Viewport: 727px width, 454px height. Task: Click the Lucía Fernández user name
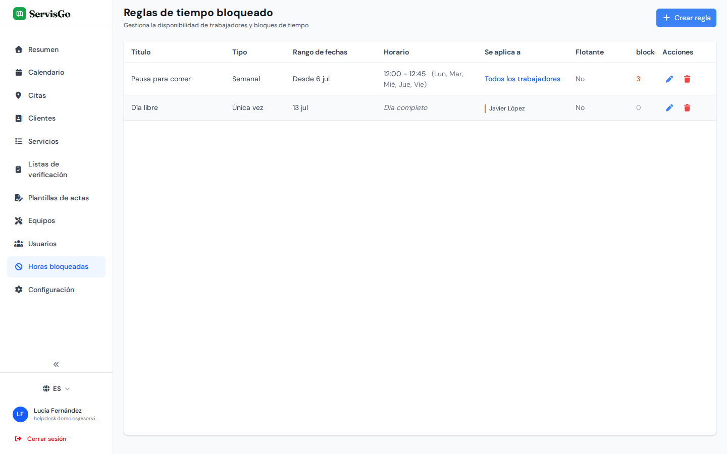(x=58, y=411)
